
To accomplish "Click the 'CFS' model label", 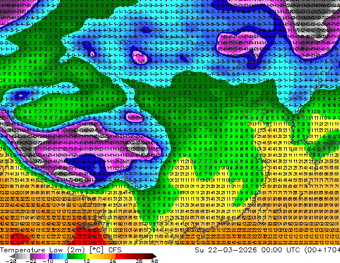I will [x=115, y=250].
